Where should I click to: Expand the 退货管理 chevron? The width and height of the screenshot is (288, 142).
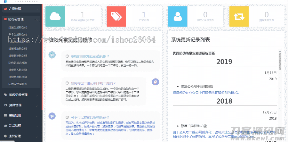37,137
